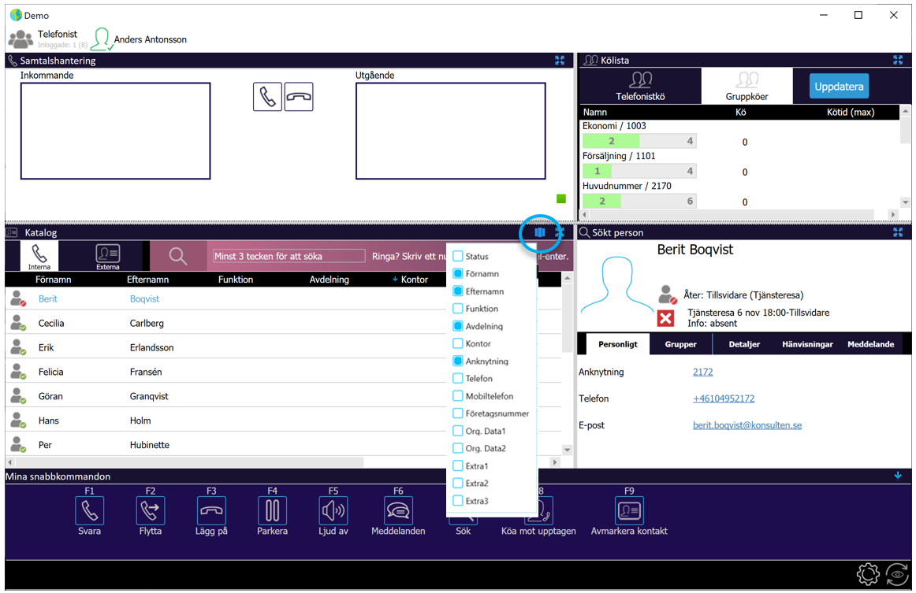Click the berit.boqvist@konsulten.se email link
The width and height of the screenshot is (916, 593).
pyautogui.click(x=747, y=425)
